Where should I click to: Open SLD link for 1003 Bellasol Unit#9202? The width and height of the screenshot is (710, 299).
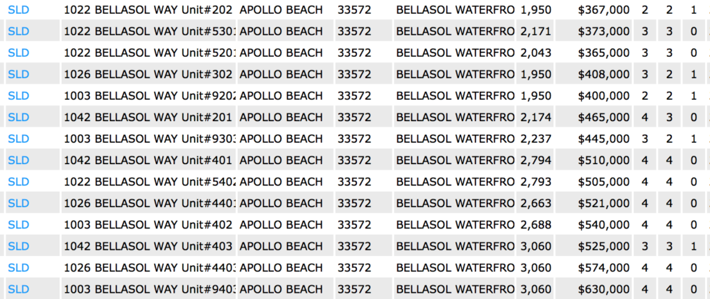click(19, 96)
